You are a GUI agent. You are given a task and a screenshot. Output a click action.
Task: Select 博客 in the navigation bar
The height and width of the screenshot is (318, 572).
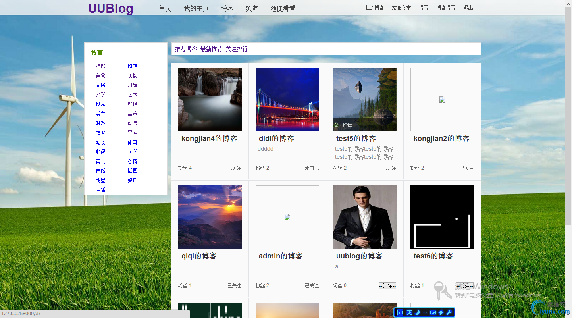click(x=227, y=8)
